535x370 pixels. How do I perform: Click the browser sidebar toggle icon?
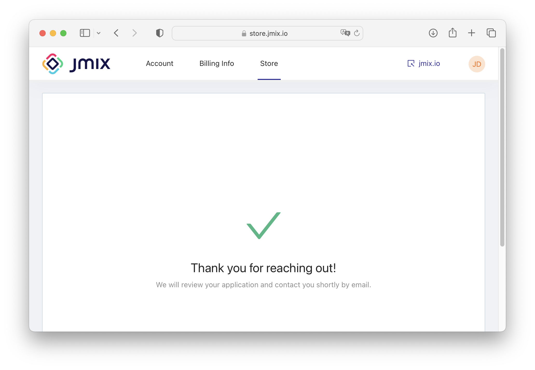[x=85, y=34]
